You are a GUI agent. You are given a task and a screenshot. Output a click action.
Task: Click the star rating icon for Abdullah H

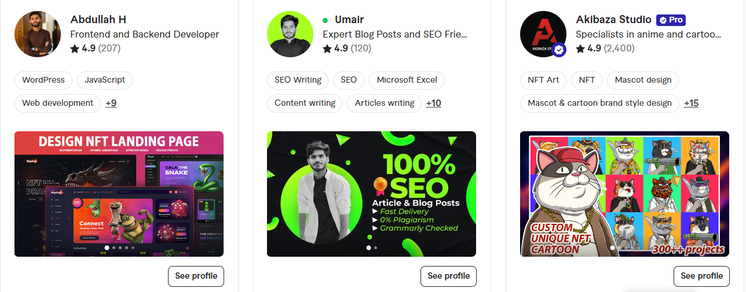75,49
